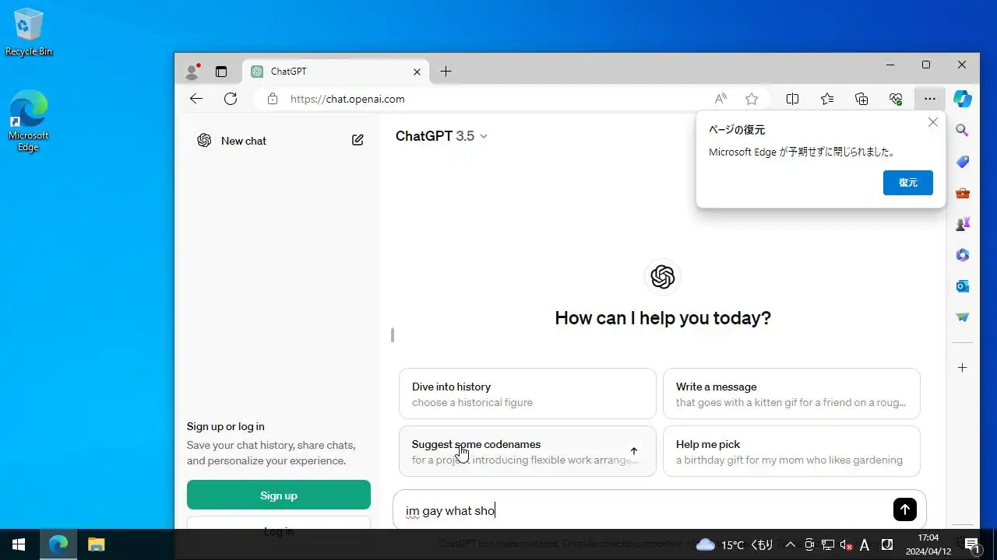Open Collections panel

pos(861,99)
